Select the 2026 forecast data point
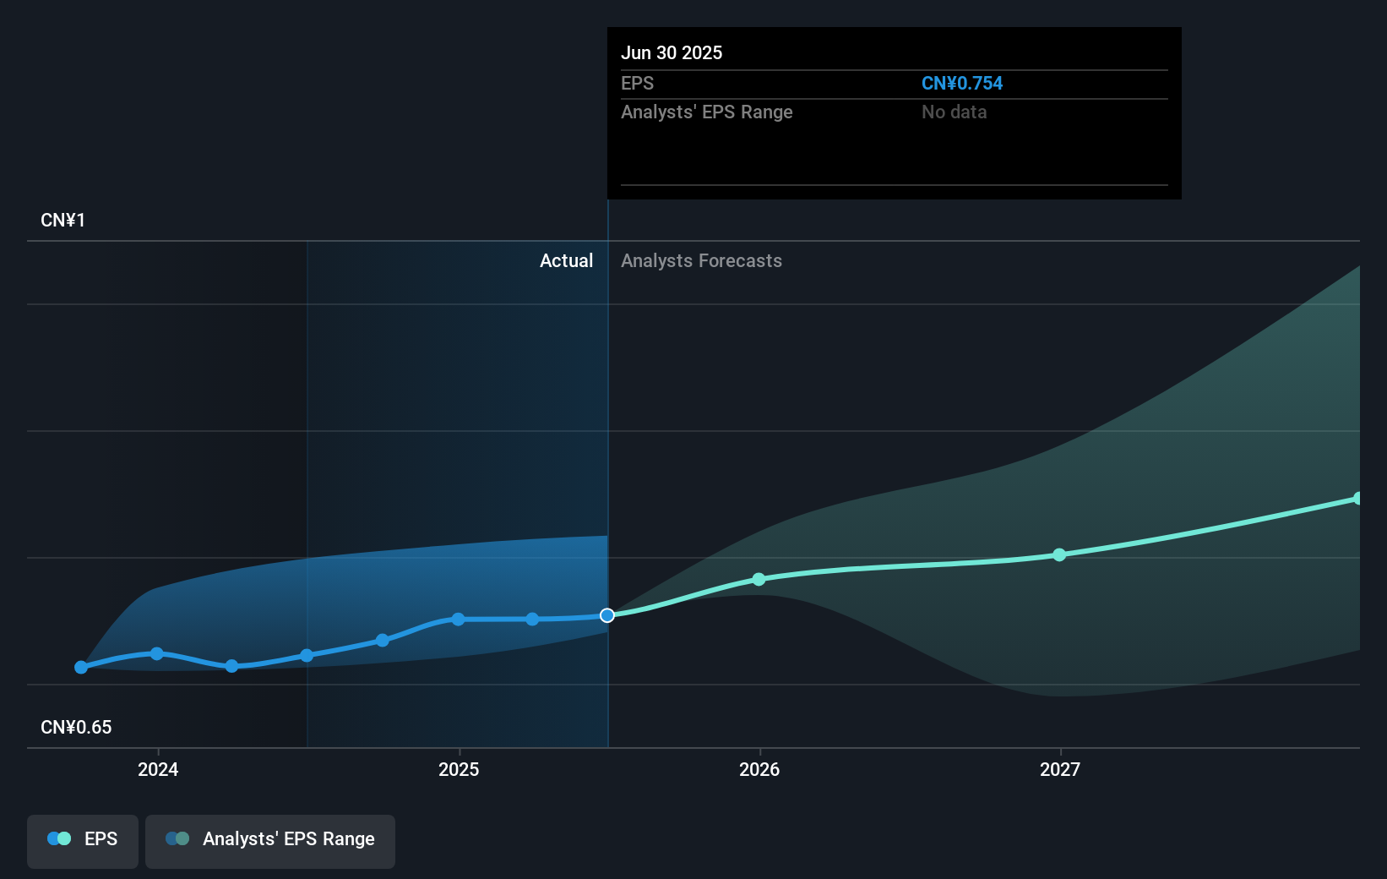This screenshot has height=879, width=1387. coord(759,580)
